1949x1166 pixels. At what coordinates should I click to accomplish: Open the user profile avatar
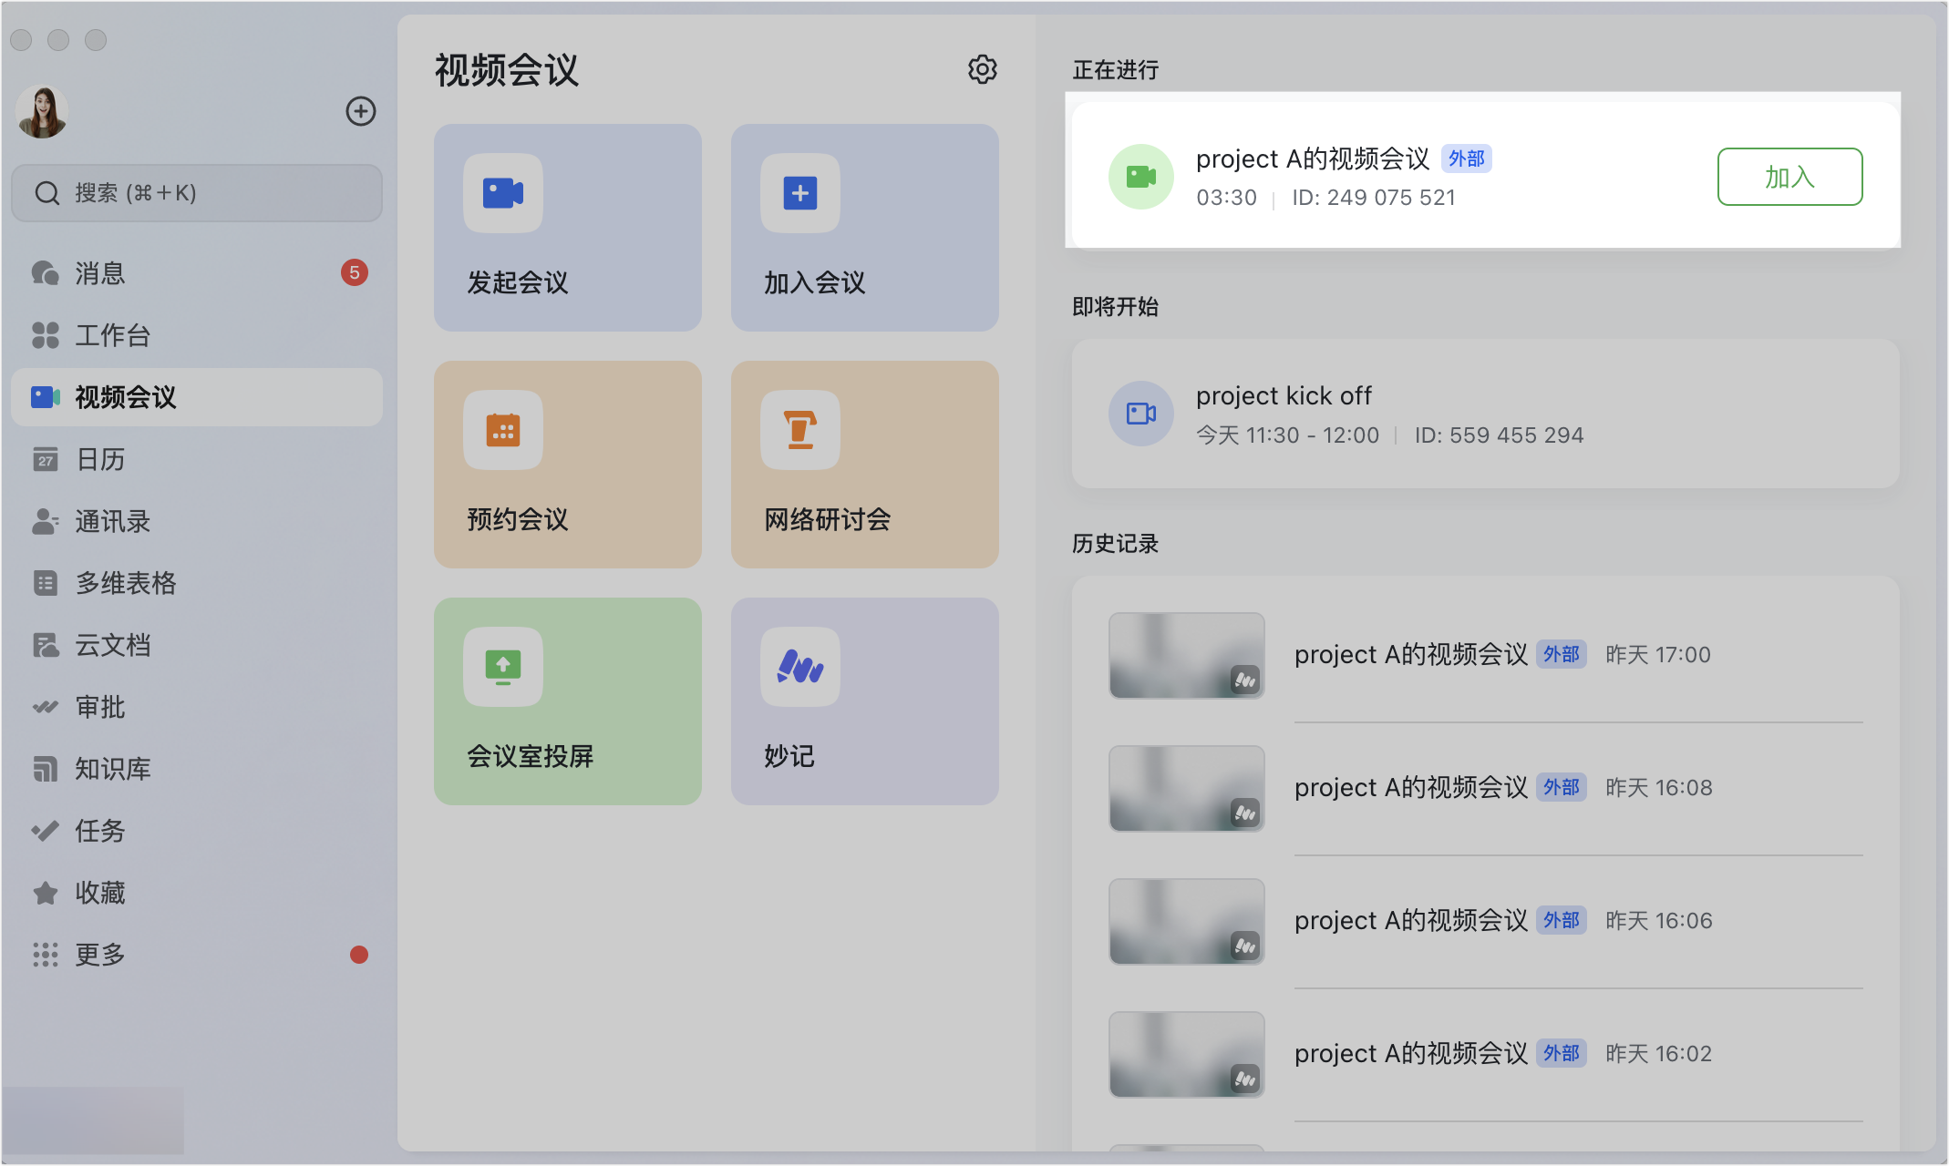42,111
